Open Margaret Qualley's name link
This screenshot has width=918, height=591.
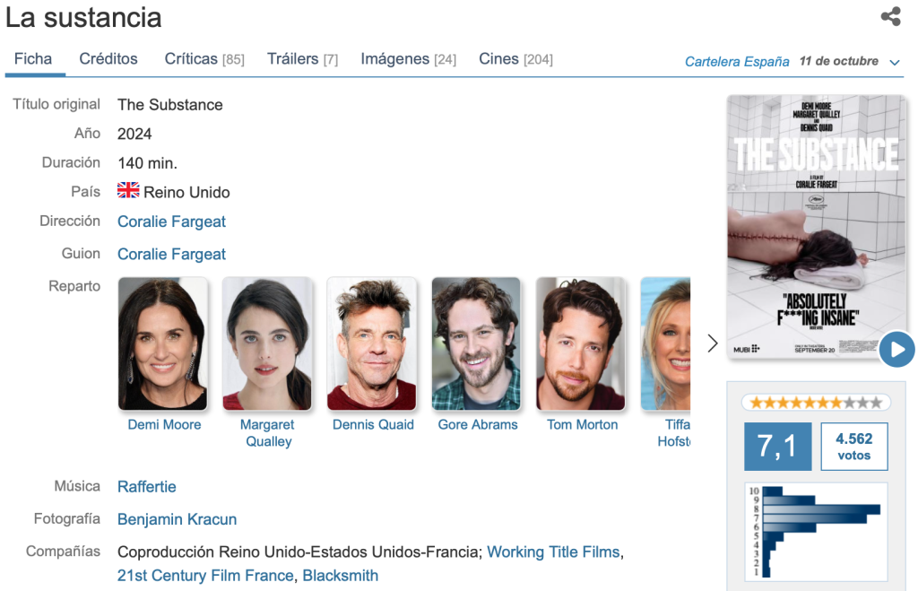(267, 433)
